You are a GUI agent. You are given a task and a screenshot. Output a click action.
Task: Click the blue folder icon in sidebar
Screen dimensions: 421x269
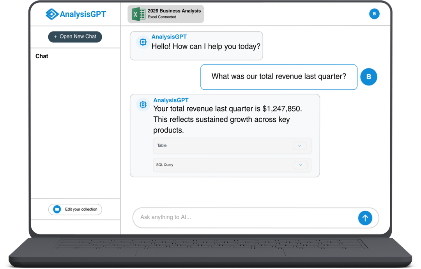tap(57, 210)
